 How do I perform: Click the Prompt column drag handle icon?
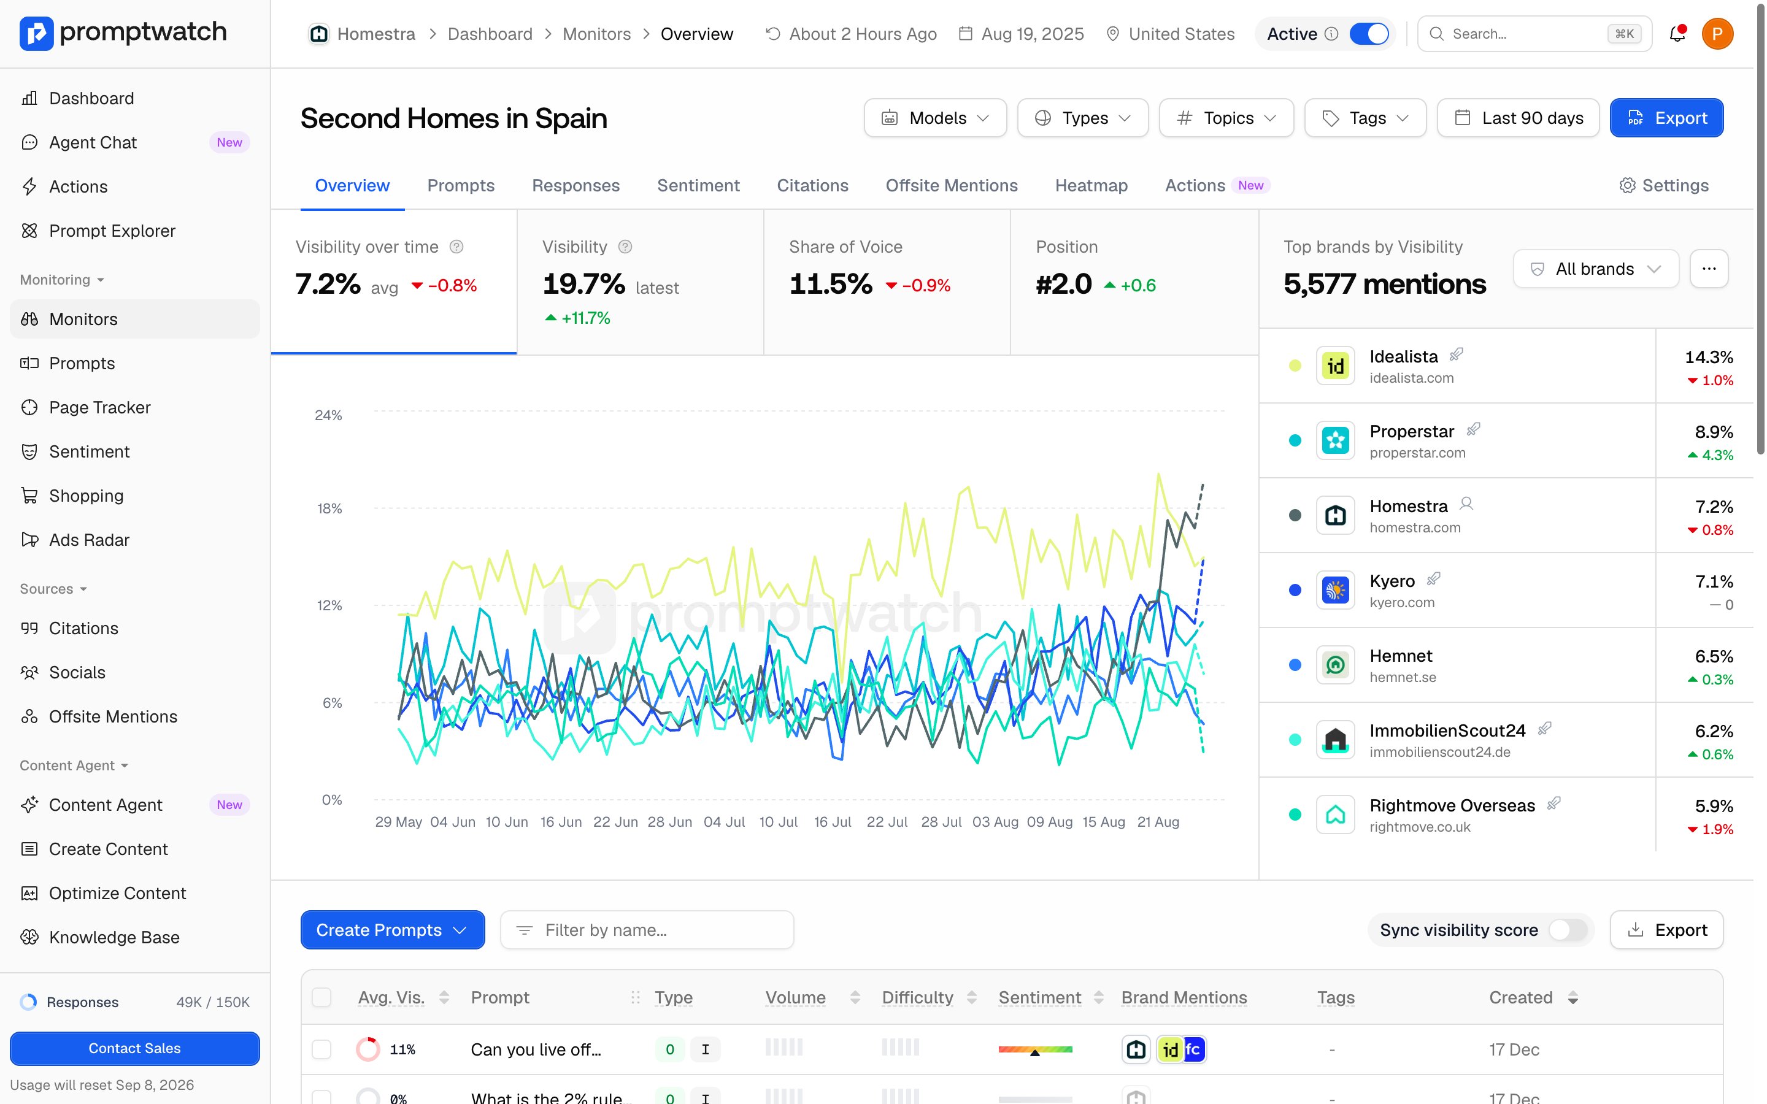pos(635,997)
